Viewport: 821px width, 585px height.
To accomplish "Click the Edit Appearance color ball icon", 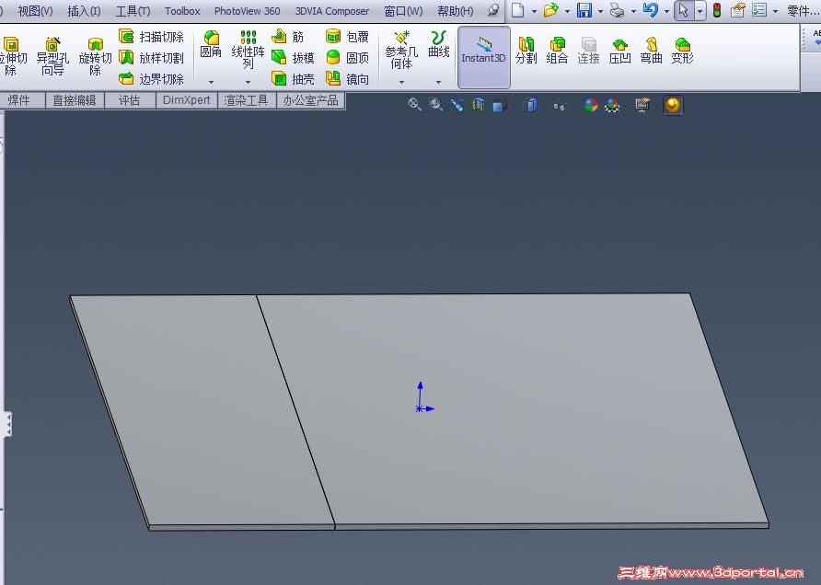I will tap(591, 105).
